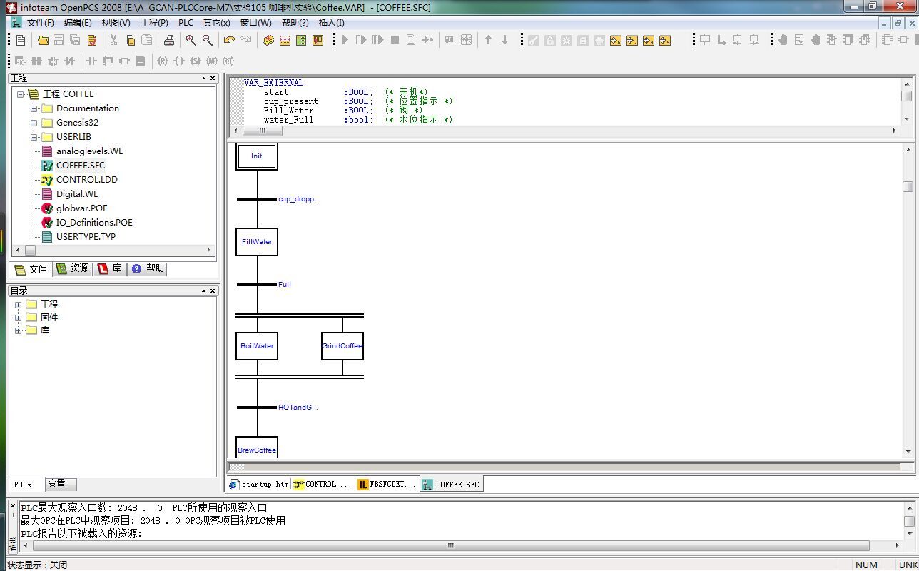The width and height of the screenshot is (919, 571).
Task: Click the Open folder toolbar icon
Action: coord(43,41)
